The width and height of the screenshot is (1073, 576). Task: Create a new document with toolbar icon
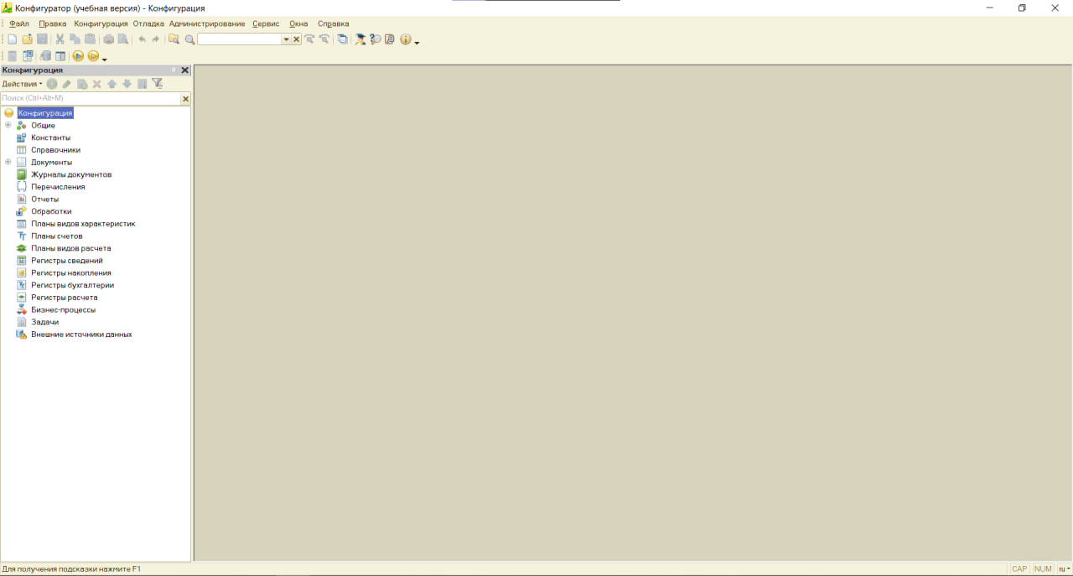click(12, 39)
